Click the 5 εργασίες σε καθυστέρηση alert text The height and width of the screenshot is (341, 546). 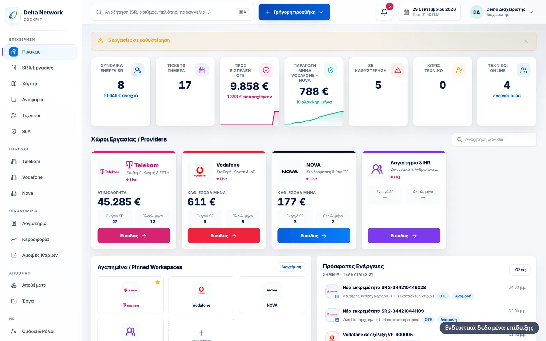click(139, 40)
